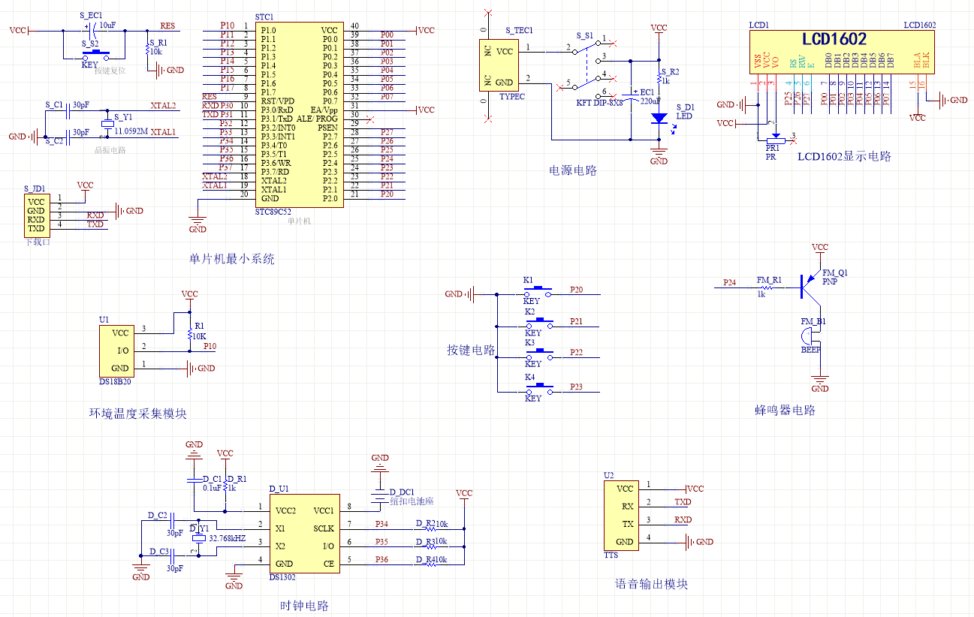Click the S_S2 reset KEY button
This screenshot has width=974, height=617.
coord(96,54)
